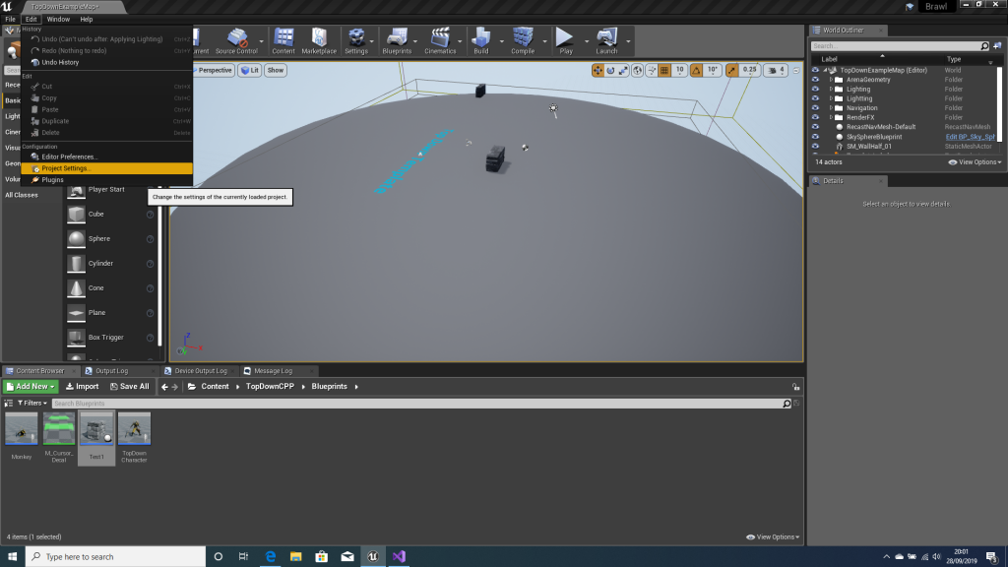Expand the RenderFX folder in the outliner
Image resolution: width=1008 pixels, height=567 pixels.
831,117
